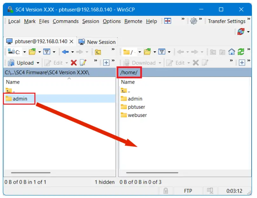Select the remote pbtuser folder

[133, 107]
